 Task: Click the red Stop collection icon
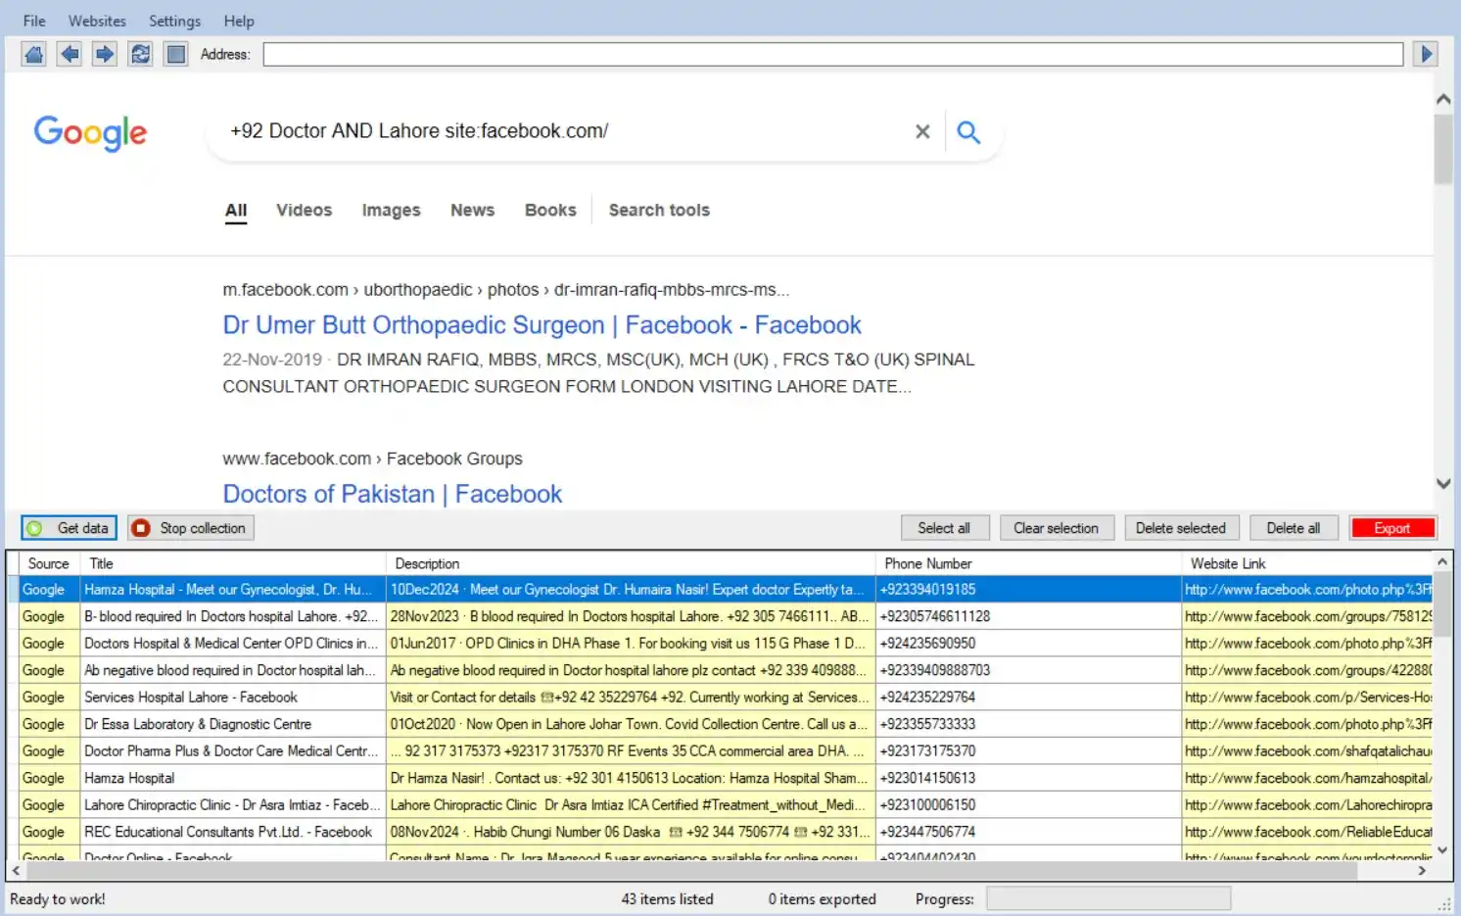point(141,528)
